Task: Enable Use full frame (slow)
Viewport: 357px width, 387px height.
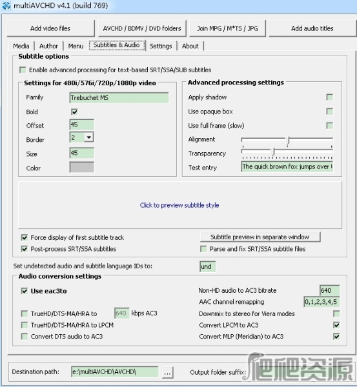Action: coord(330,126)
